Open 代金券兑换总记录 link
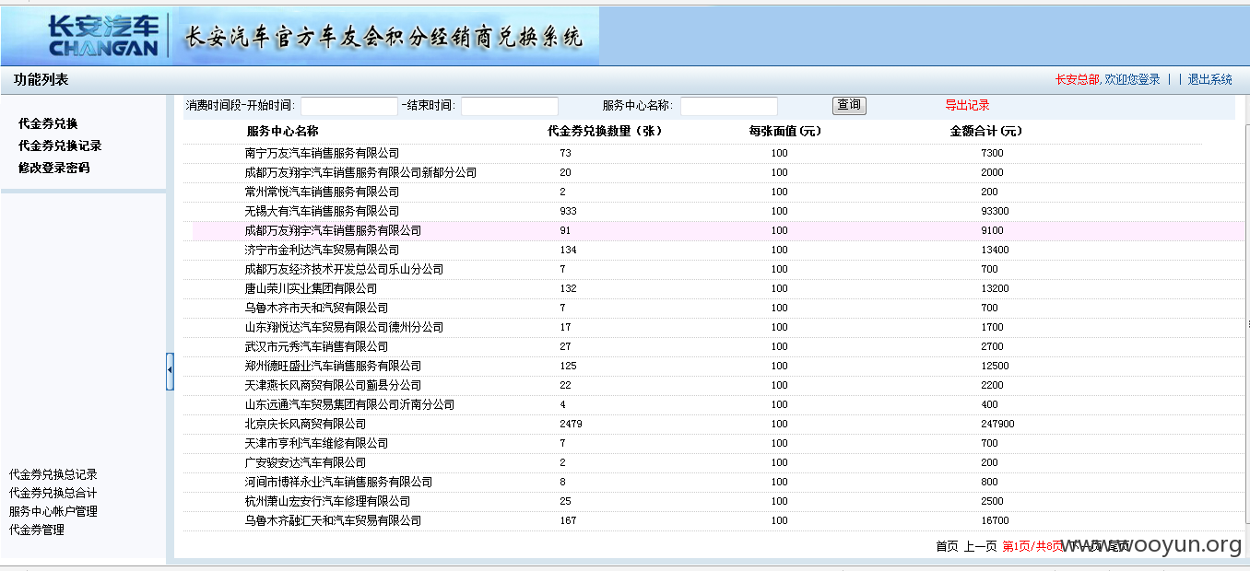Viewport: 1250px width, 571px height. point(53,474)
